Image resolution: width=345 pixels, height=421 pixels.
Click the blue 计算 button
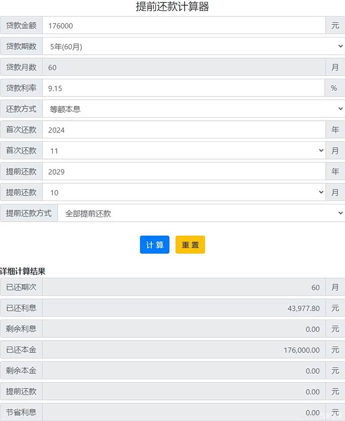(154, 245)
